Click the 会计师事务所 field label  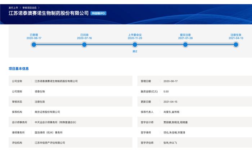pos(19,122)
